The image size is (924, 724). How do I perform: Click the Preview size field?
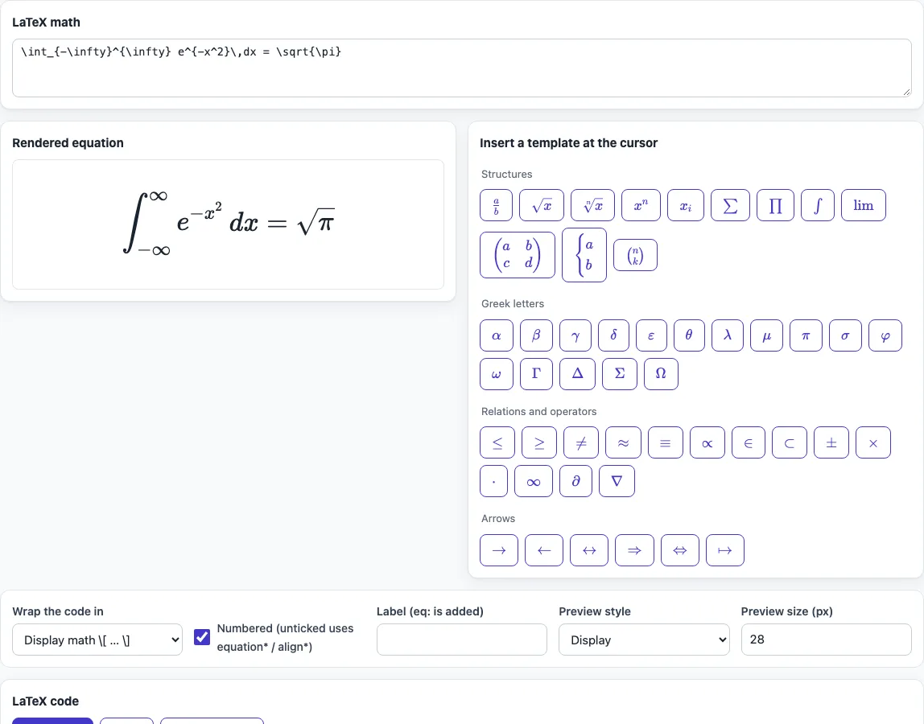tap(826, 640)
